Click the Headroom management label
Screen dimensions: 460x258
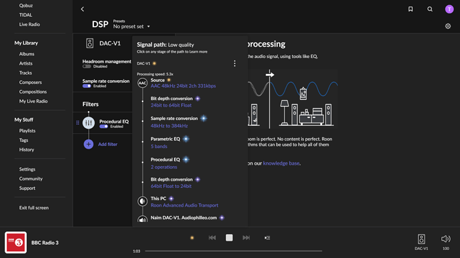pyautogui.click(x=107, y=61)
